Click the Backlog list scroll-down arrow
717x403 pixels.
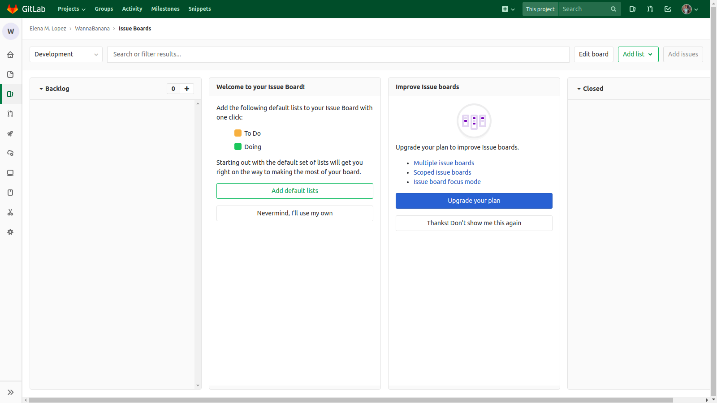(x=198, y=386)
